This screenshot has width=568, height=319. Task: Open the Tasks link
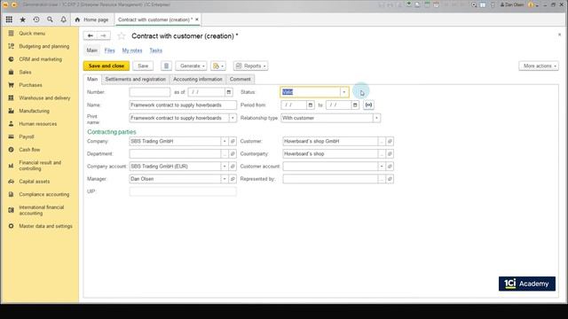[x=156, y=51]
